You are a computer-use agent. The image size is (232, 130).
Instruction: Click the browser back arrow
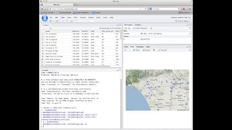point(42,9)
